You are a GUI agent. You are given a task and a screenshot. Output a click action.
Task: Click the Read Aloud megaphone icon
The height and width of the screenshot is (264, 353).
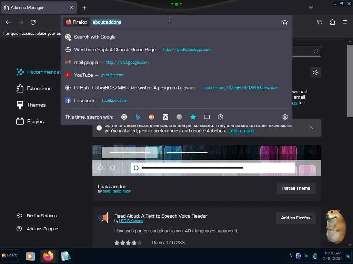(x=103, y=218)
